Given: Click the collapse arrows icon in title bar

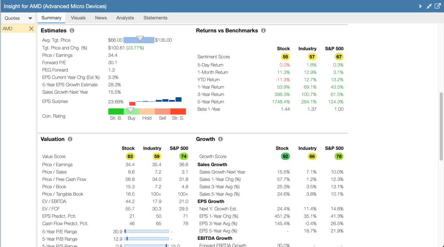Looking at the screenshot, I should click(x=429, y=6).
